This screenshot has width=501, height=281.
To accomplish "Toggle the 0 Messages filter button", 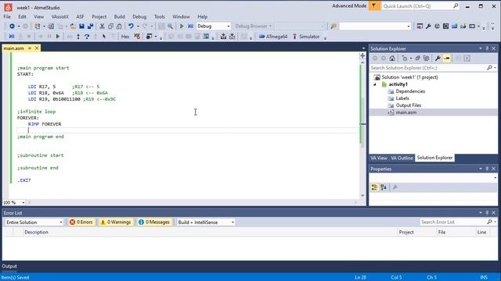I will (154, 222).
